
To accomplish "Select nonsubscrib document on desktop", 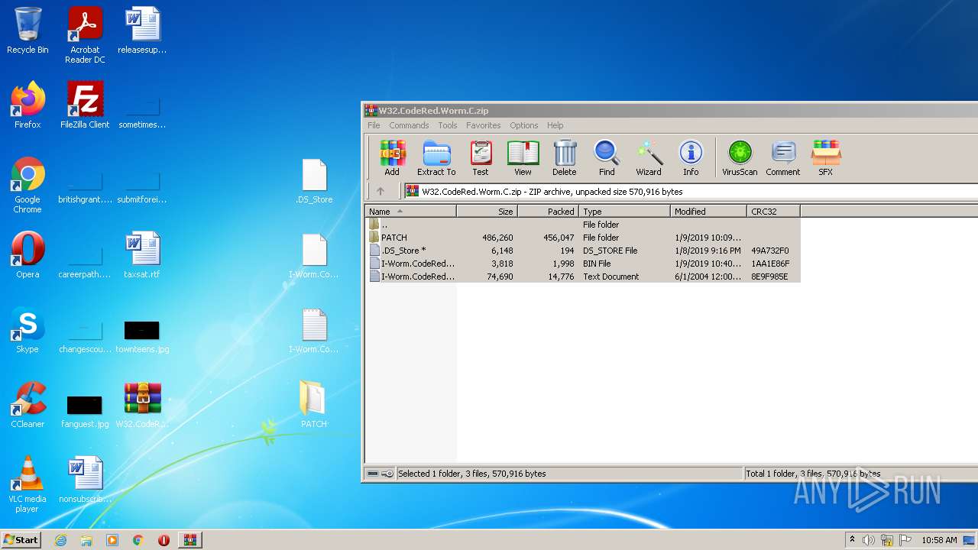I will coord(85,480).
